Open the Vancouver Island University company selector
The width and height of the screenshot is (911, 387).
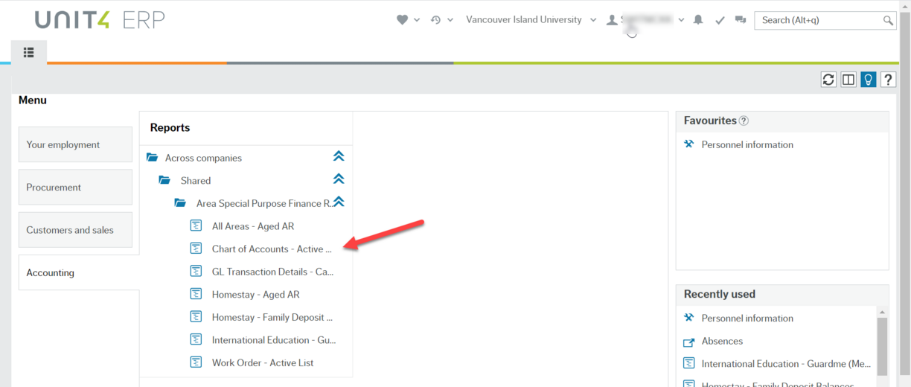tap(531, 20)
